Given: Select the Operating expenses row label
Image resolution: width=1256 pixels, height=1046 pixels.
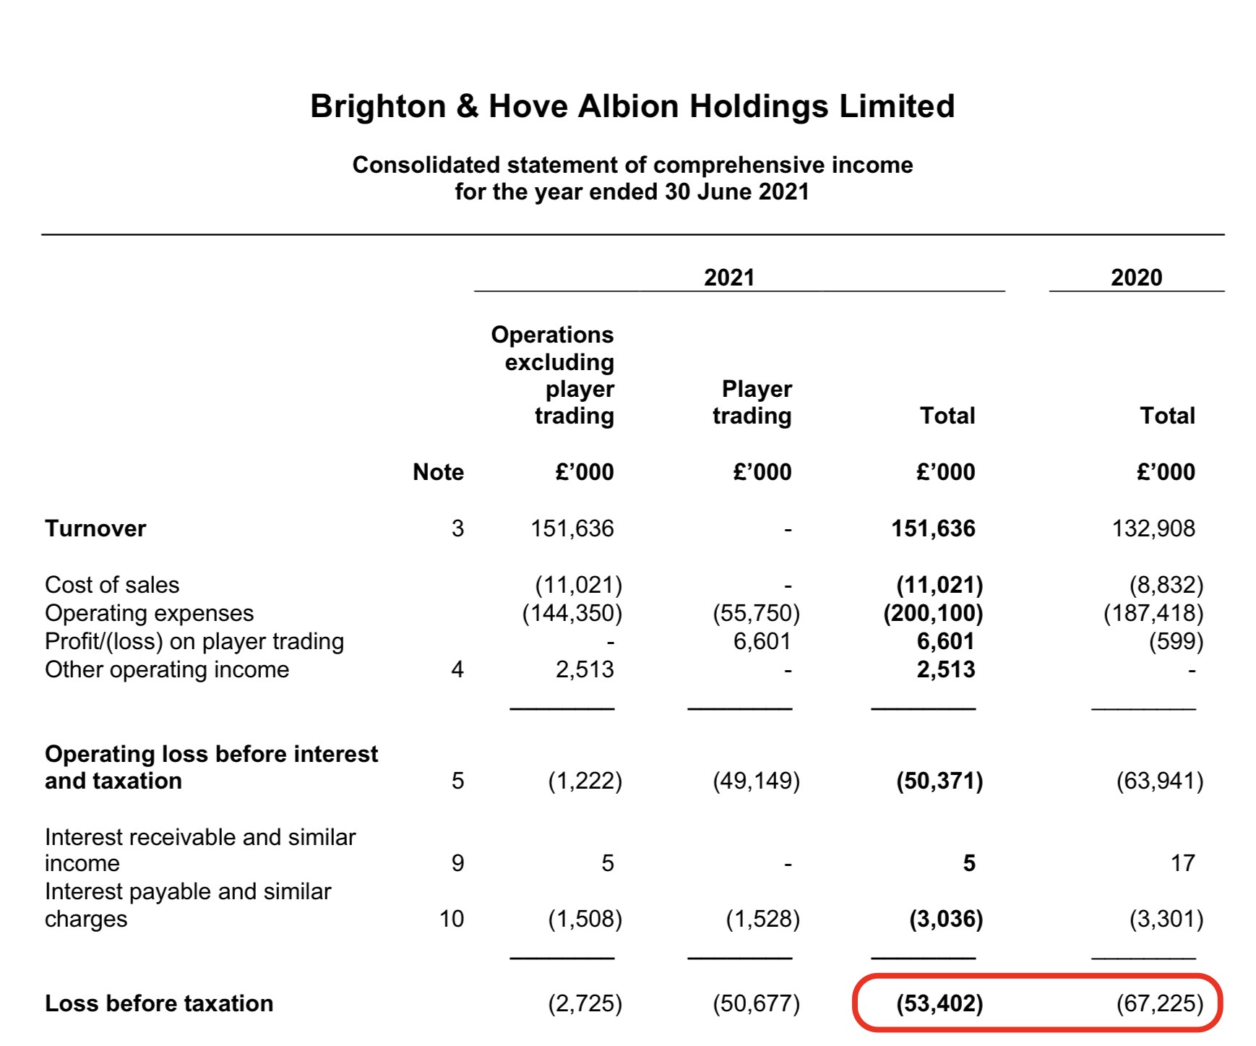Looking at the screenshot, I should point(150,613).
